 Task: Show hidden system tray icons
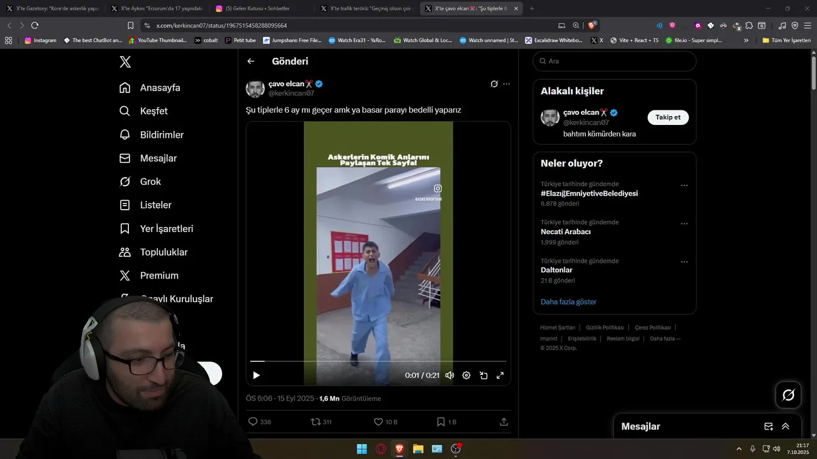[x=739, y=449]
